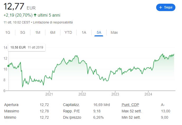The image size is (182, 125).
Task: Click the green upward trend arrow
Action: click(x=35, y=15)
